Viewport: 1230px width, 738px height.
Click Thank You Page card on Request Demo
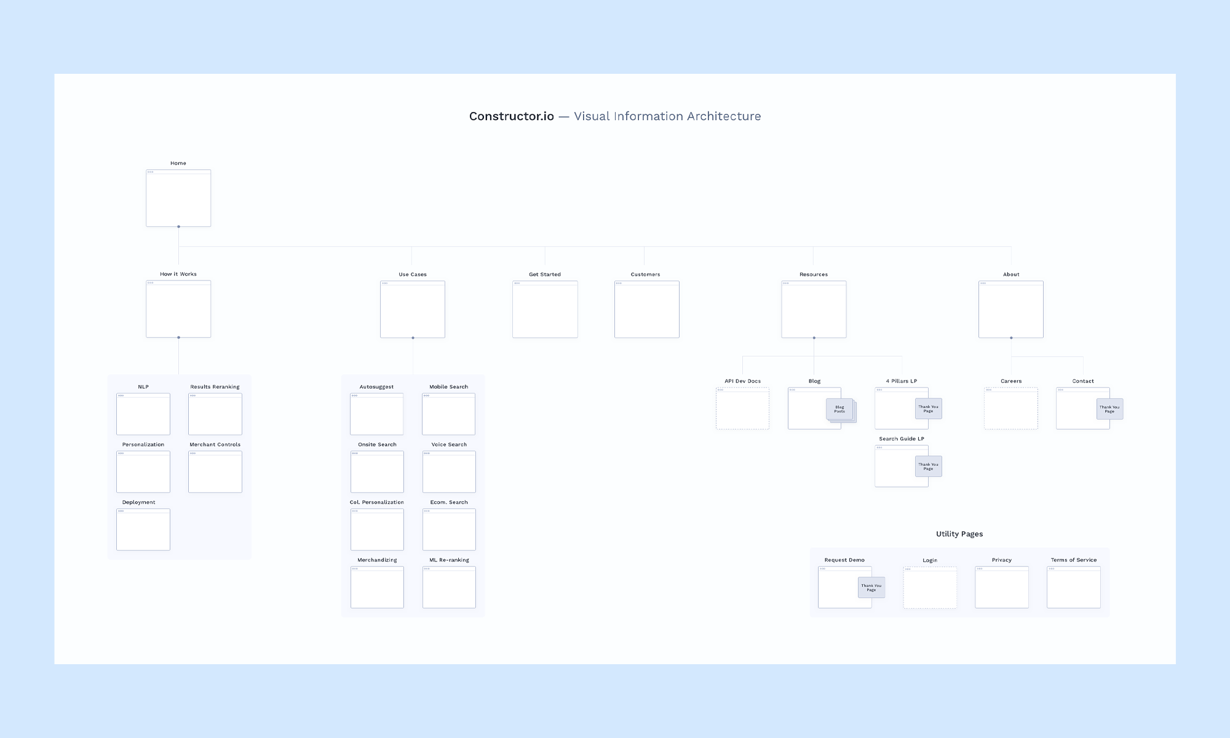(x=871, y=587)
